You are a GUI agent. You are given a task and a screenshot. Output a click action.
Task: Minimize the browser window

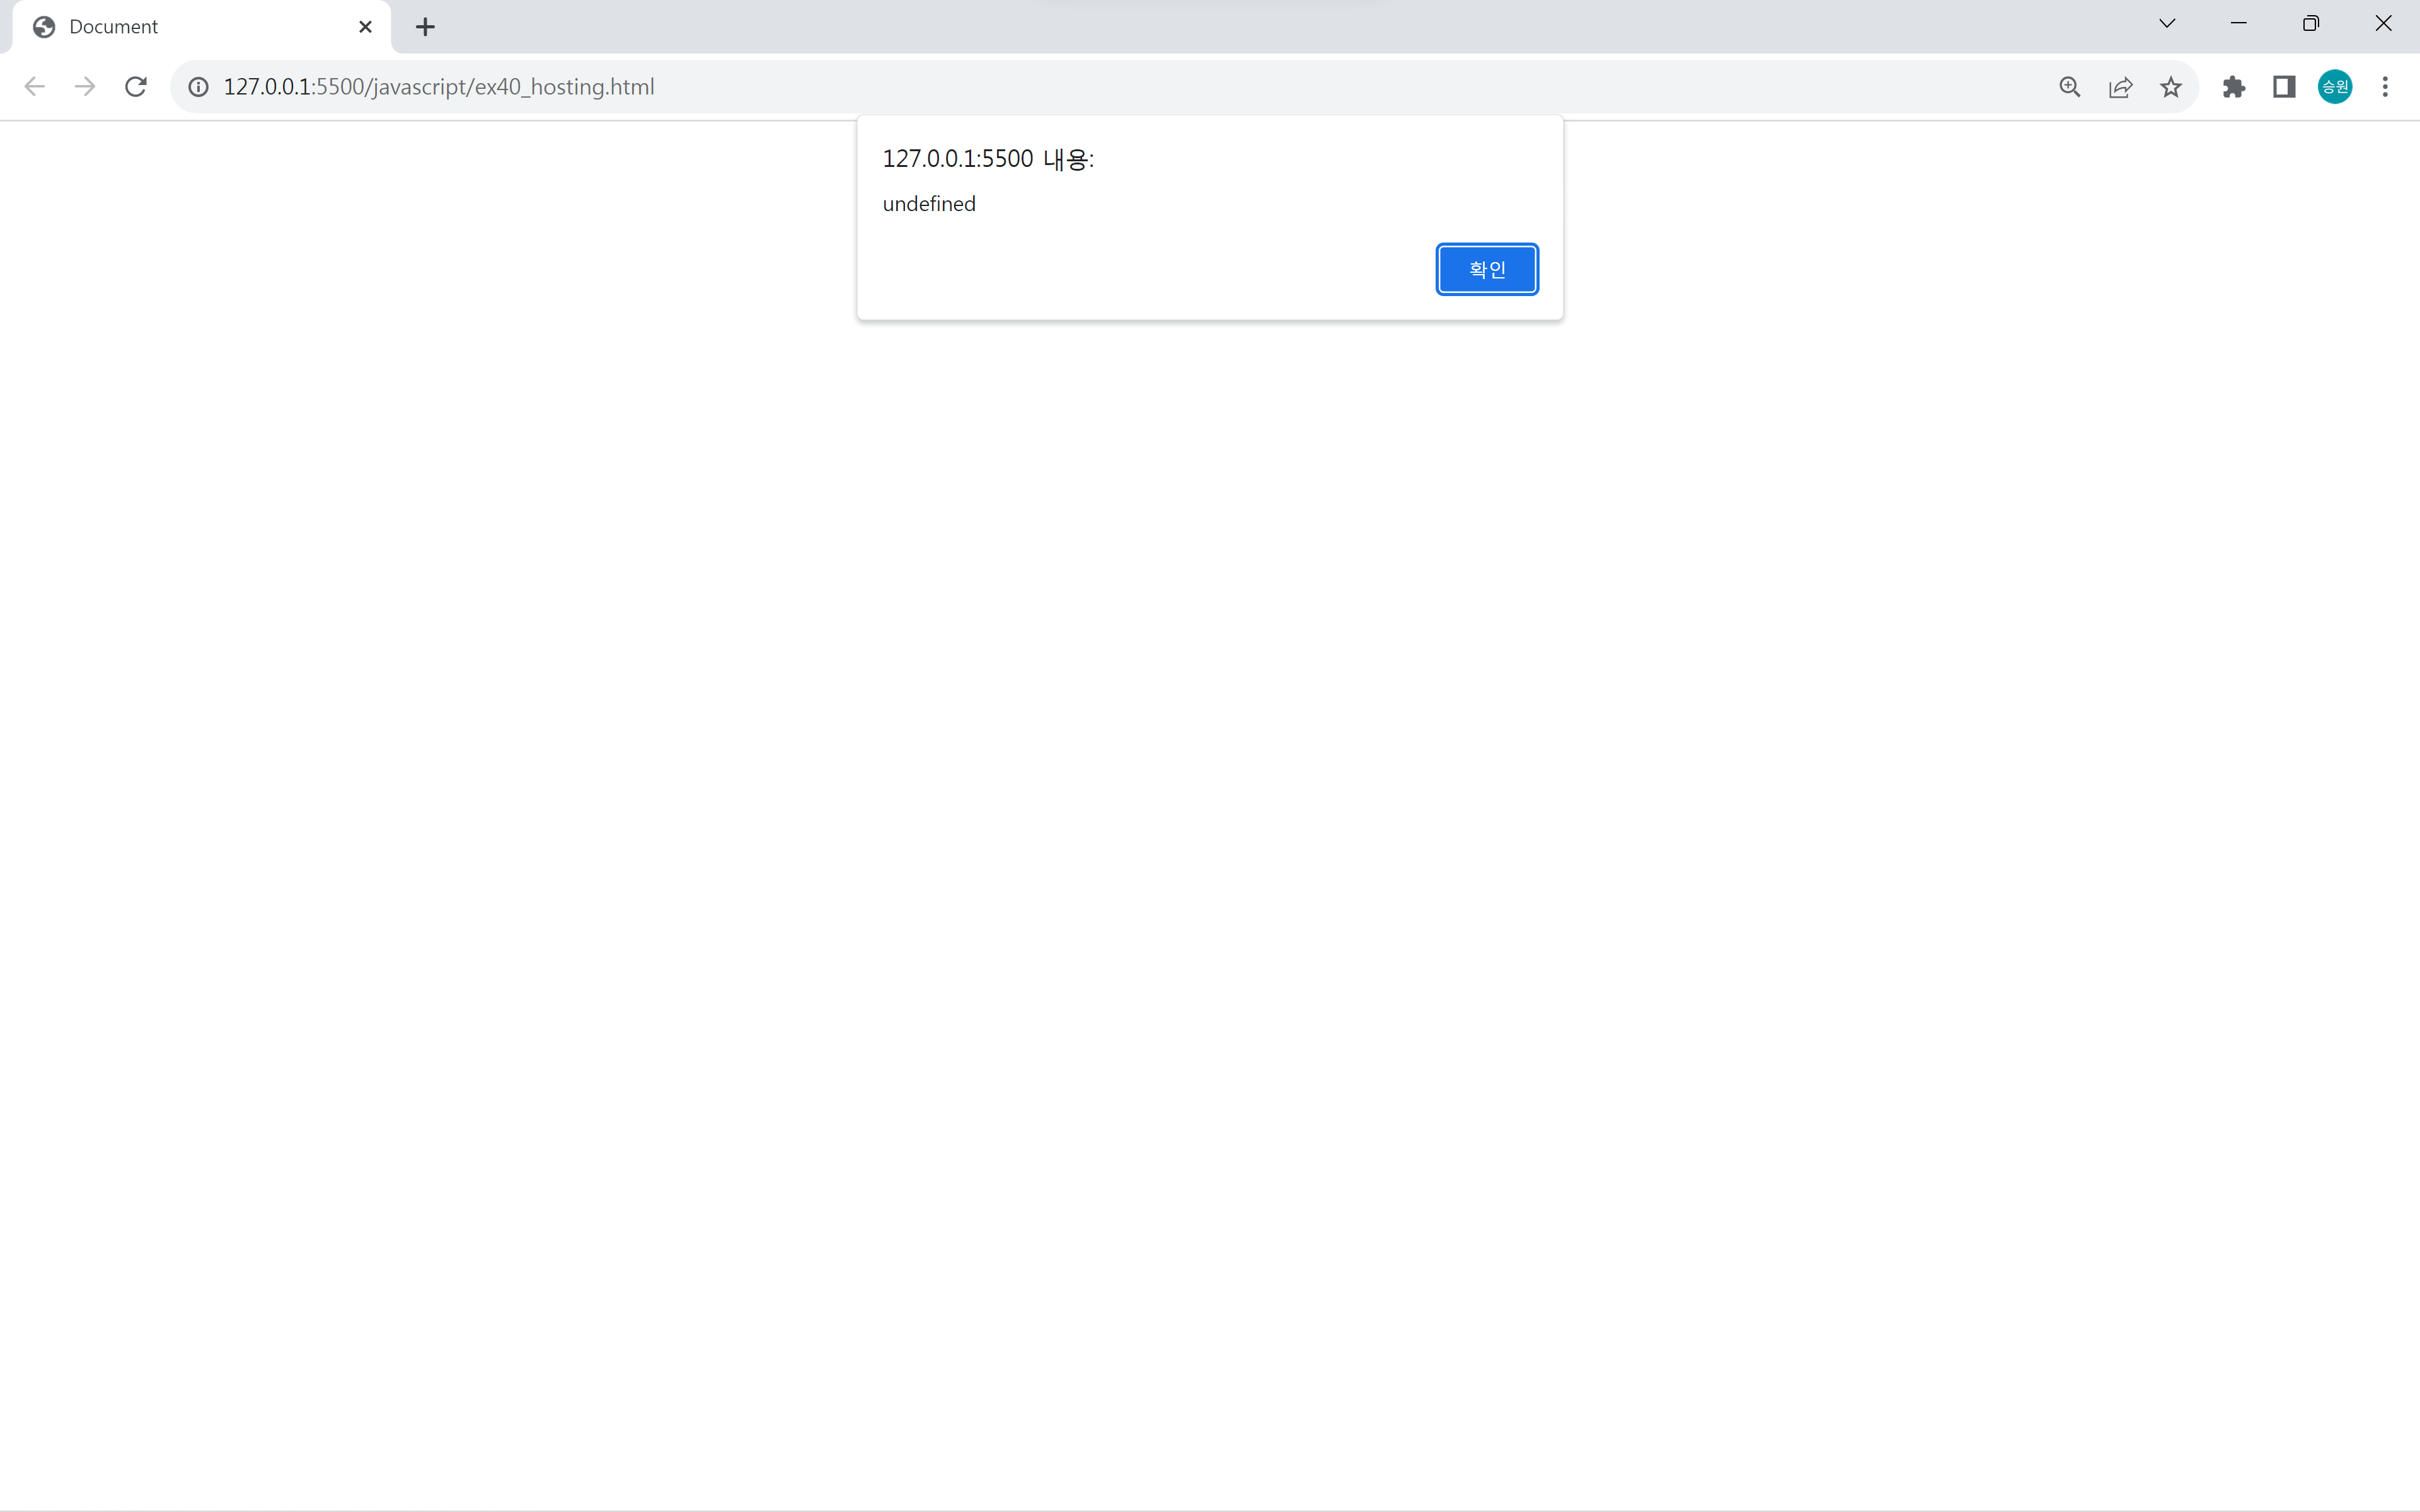click(2238, 24)
